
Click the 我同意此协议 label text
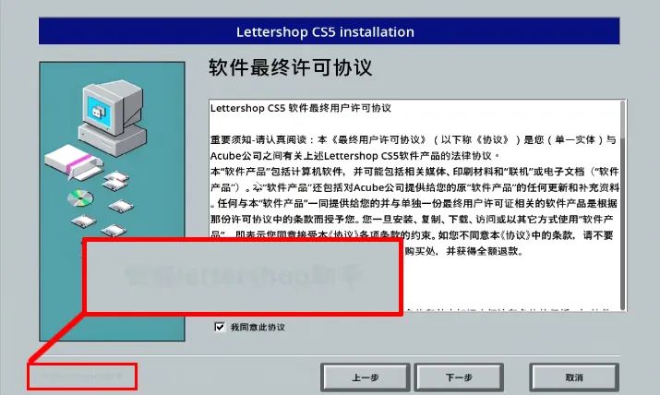pyautogui.click(x=258, y=328)
